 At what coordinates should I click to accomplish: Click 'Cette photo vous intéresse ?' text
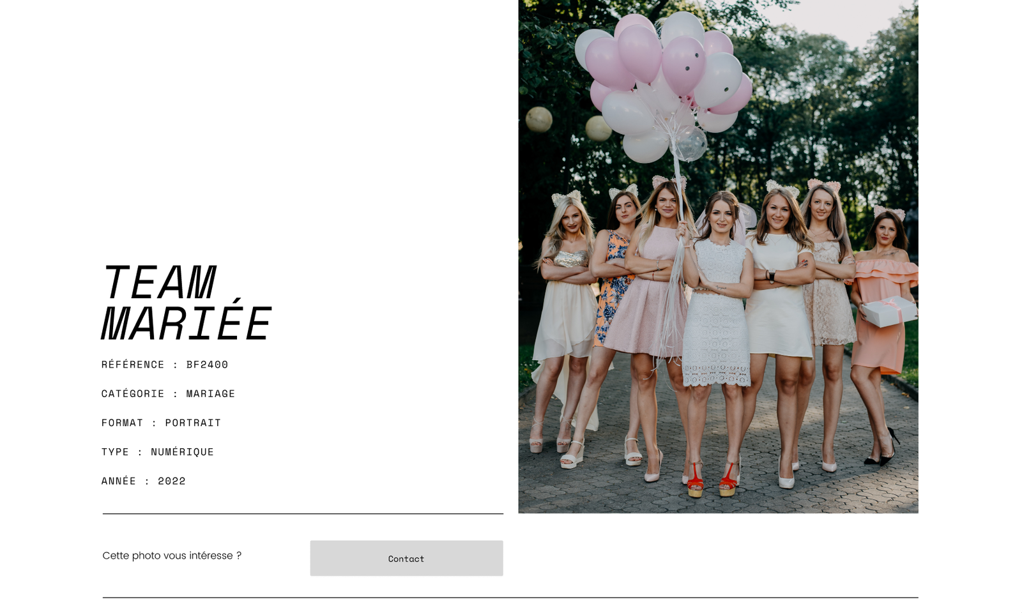pyautogui.click(x=172, y=556)
